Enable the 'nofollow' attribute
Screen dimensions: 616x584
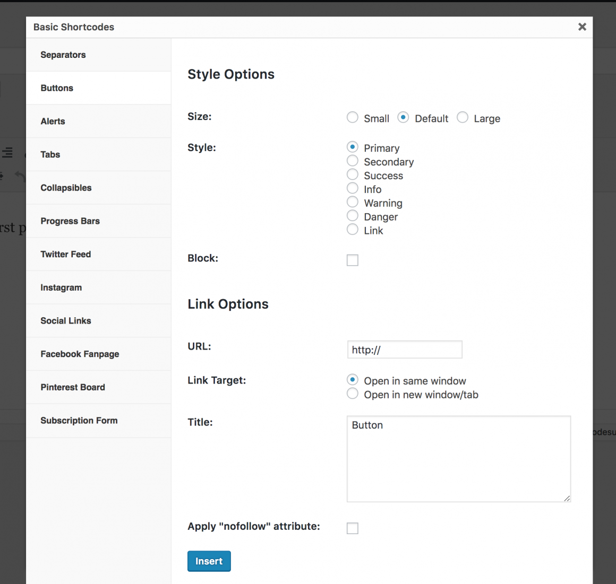352,528
